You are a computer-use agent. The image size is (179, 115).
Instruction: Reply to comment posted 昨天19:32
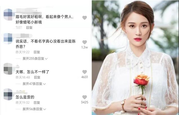(37, 103)
